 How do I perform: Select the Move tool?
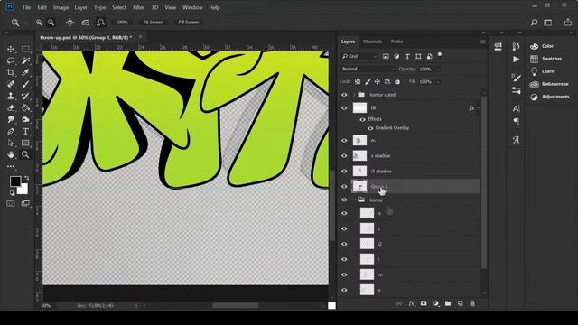tap(11, 49)
